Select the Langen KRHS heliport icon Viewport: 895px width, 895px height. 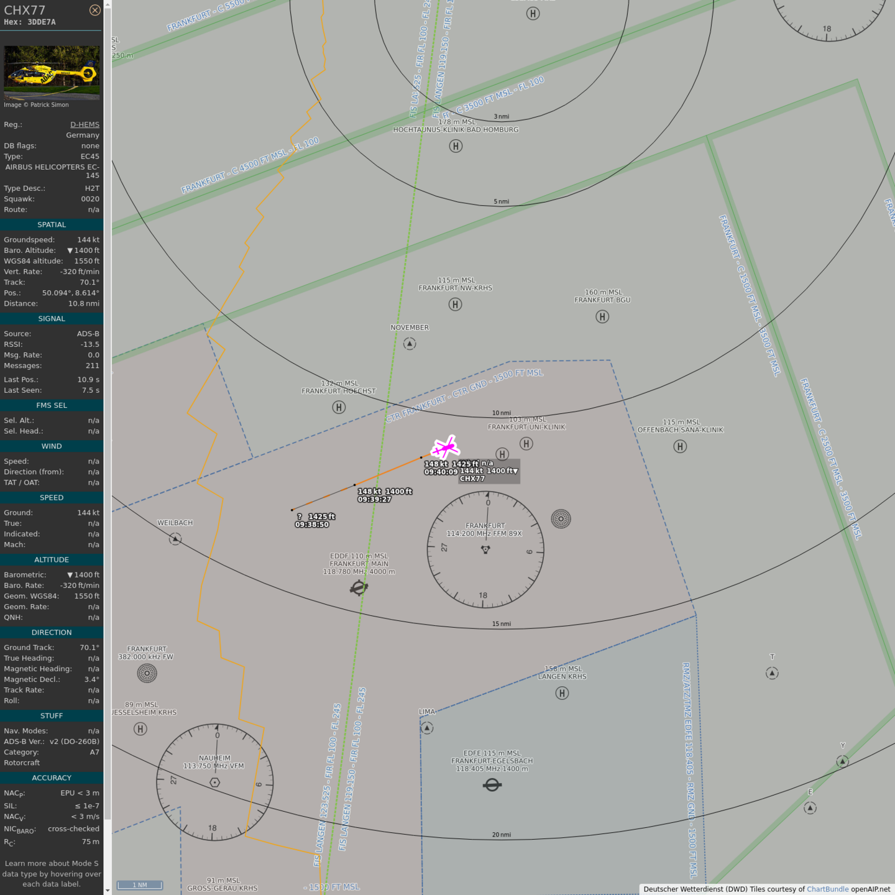pyautogui.click(x=562, y=693)
